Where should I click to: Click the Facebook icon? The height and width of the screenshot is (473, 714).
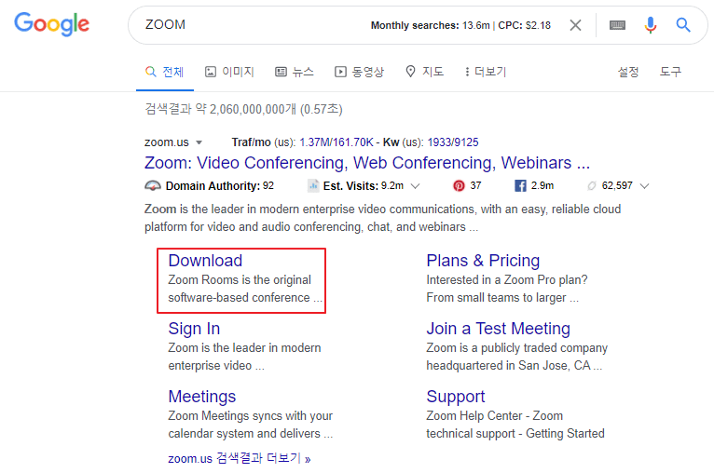pyautogui.click(x=520, y=185)
